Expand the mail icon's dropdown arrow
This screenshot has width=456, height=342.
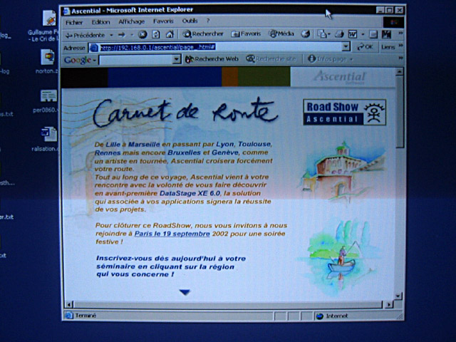[329, 35]
